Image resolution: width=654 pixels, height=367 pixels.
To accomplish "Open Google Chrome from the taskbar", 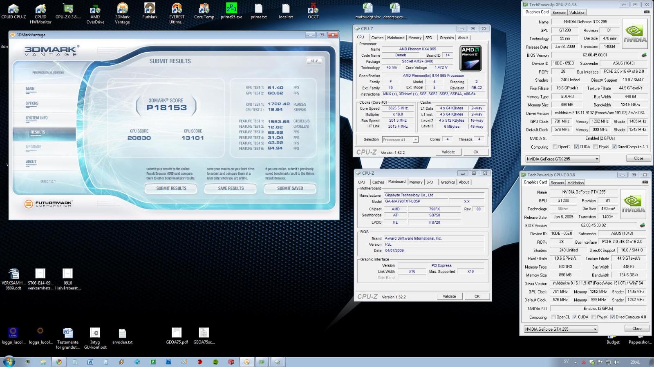I will coord(59,362).
